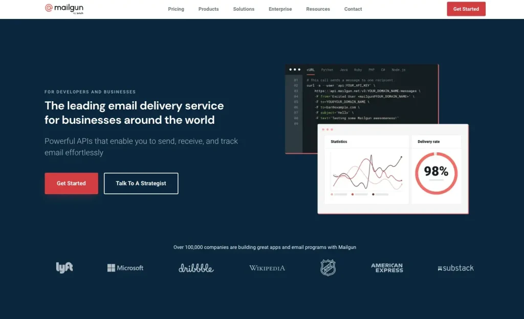Show the PHP code sample tab
524x319 pixels.
click(372, 70)
